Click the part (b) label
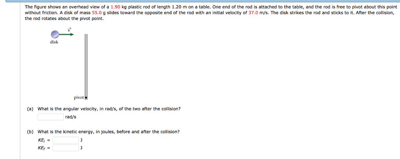Viewport: 400px width, 159px height. point(30,132)
